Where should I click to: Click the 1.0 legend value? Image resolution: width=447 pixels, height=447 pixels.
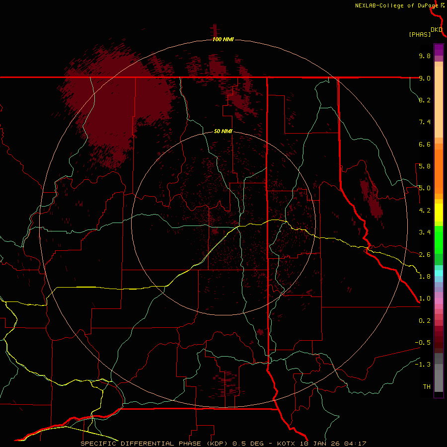tap(425, 298)
